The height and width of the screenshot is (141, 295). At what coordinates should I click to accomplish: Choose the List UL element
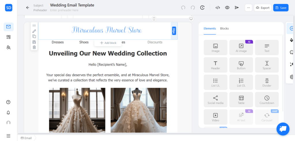click(x=215, y=82)
